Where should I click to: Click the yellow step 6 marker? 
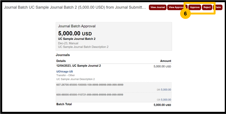[185, 14]
